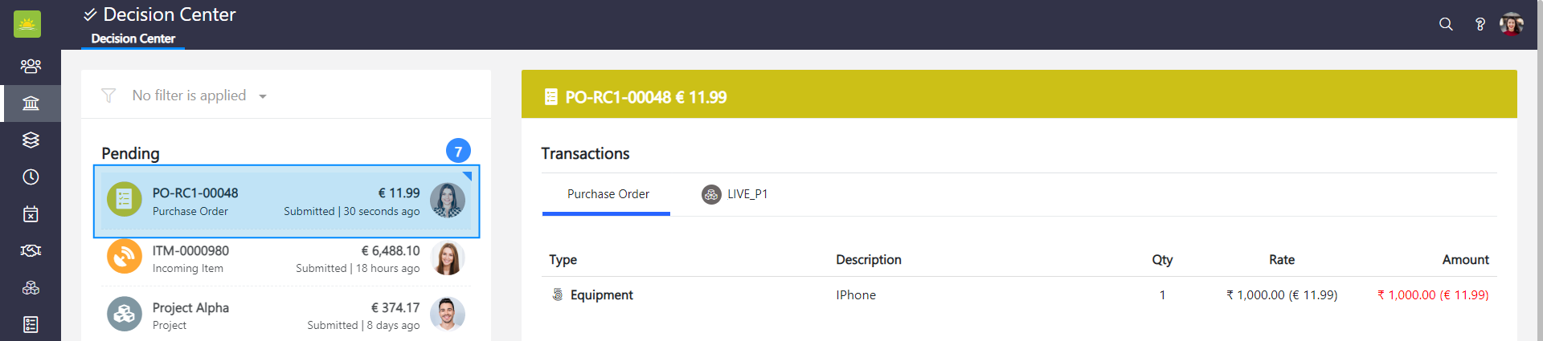Click the clock icon in sidebar

point(31,177)
